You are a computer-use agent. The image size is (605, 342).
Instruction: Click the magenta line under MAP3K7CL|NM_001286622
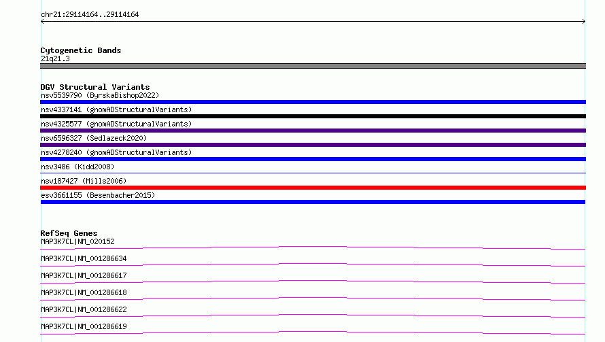click(313, 315)
